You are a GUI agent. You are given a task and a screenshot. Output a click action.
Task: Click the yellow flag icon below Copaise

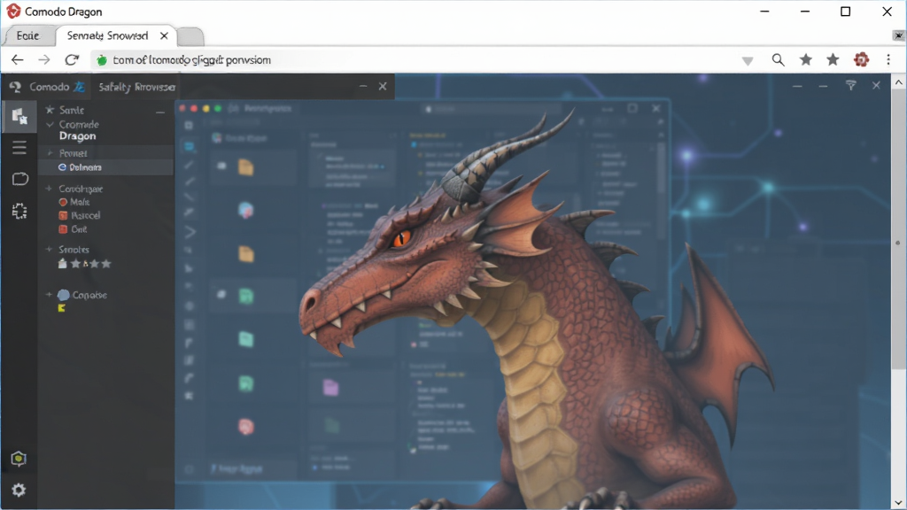point(62,308)
